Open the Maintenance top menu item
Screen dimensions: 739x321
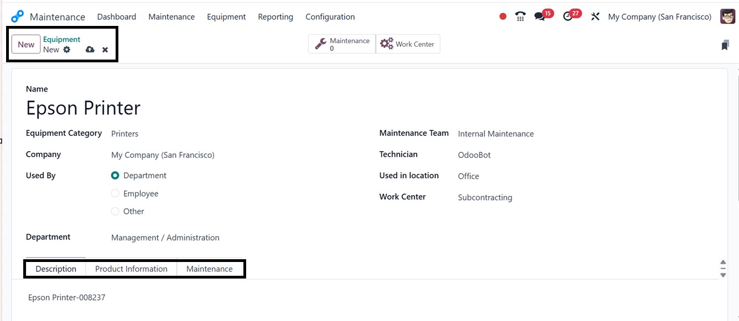click(x=171, y=17)
